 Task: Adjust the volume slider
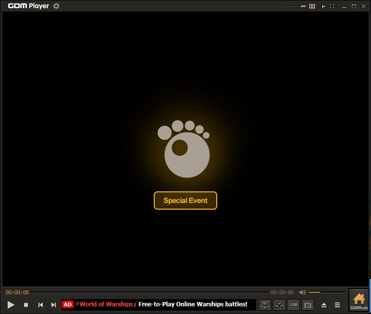click(326, 292)
